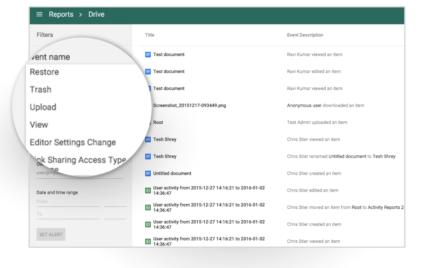Click 'Chris Stier renamed Untitled document' description
This screenshot has height=268, width=426.
[x=341, y=156]
